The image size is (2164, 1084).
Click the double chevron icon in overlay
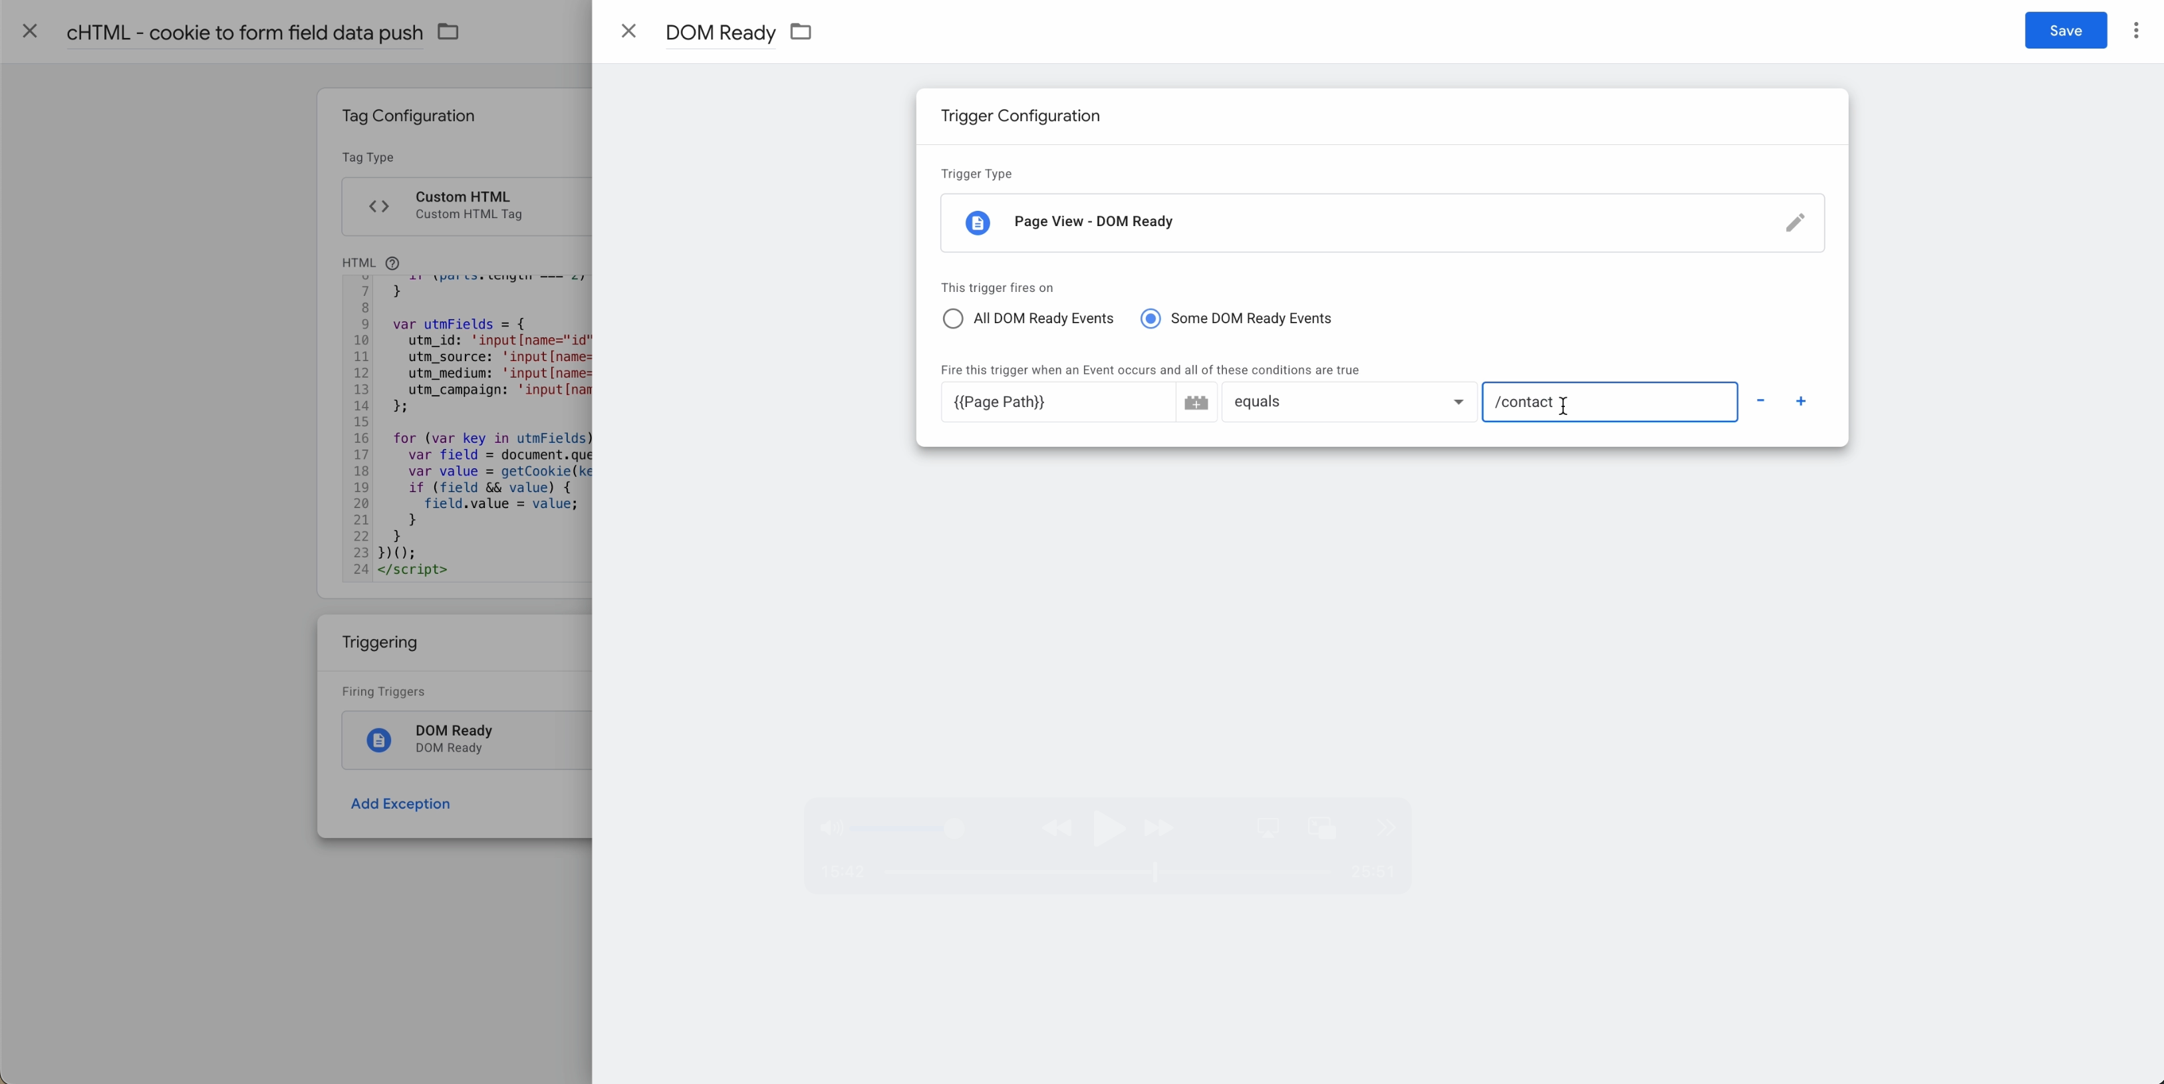[x=1386, y=829]
